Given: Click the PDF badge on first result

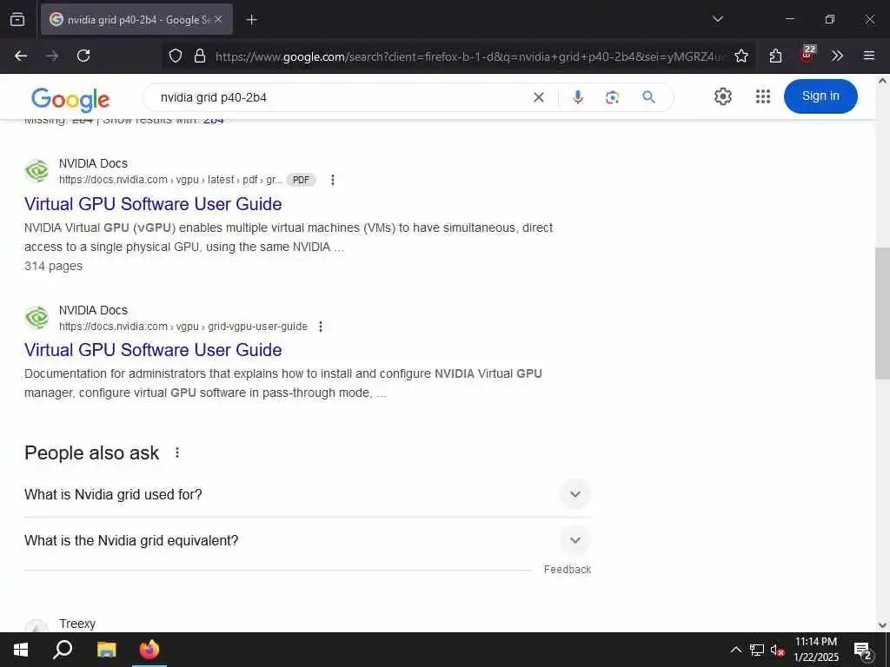Looking at the screenshot, I should tap(301, 180).
